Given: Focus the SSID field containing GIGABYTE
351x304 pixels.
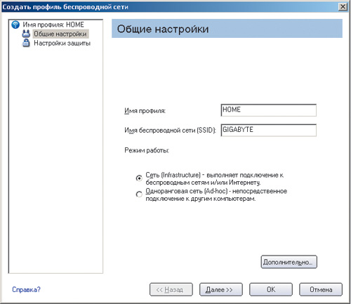Looking at the screenshot, I should click(x=269, y=130).
